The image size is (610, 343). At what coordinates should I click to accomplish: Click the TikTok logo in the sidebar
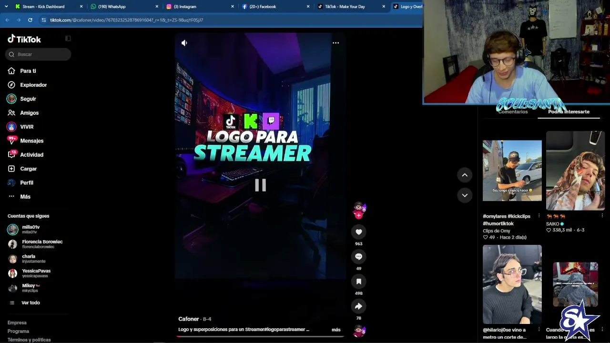[x=24, y=39]
